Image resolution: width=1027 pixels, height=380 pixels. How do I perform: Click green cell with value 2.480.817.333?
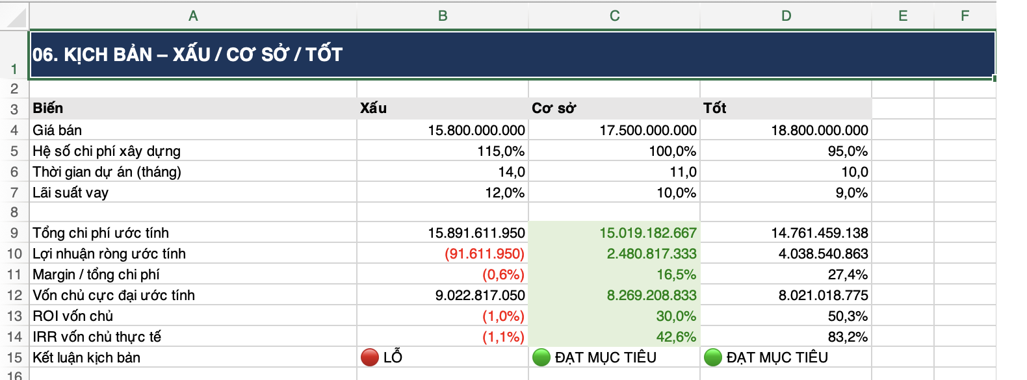pos(614,253)
